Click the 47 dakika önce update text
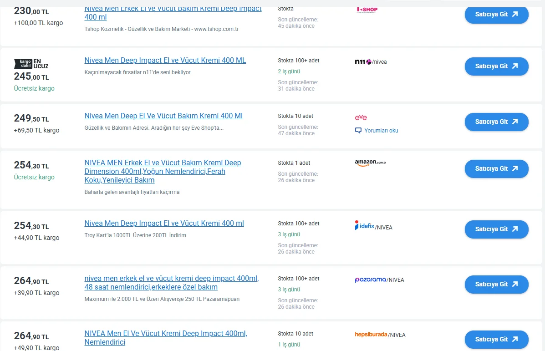The width and height of the screenshot is (545, 351). [x=296, y=133]
